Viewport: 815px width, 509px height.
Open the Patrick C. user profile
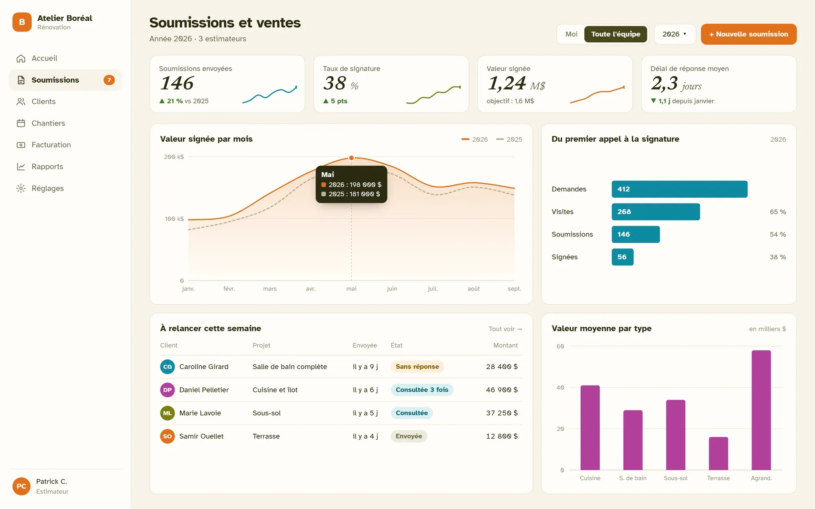coord(65,486)
